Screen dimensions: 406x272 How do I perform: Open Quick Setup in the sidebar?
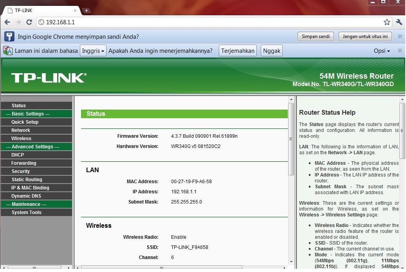36,122
